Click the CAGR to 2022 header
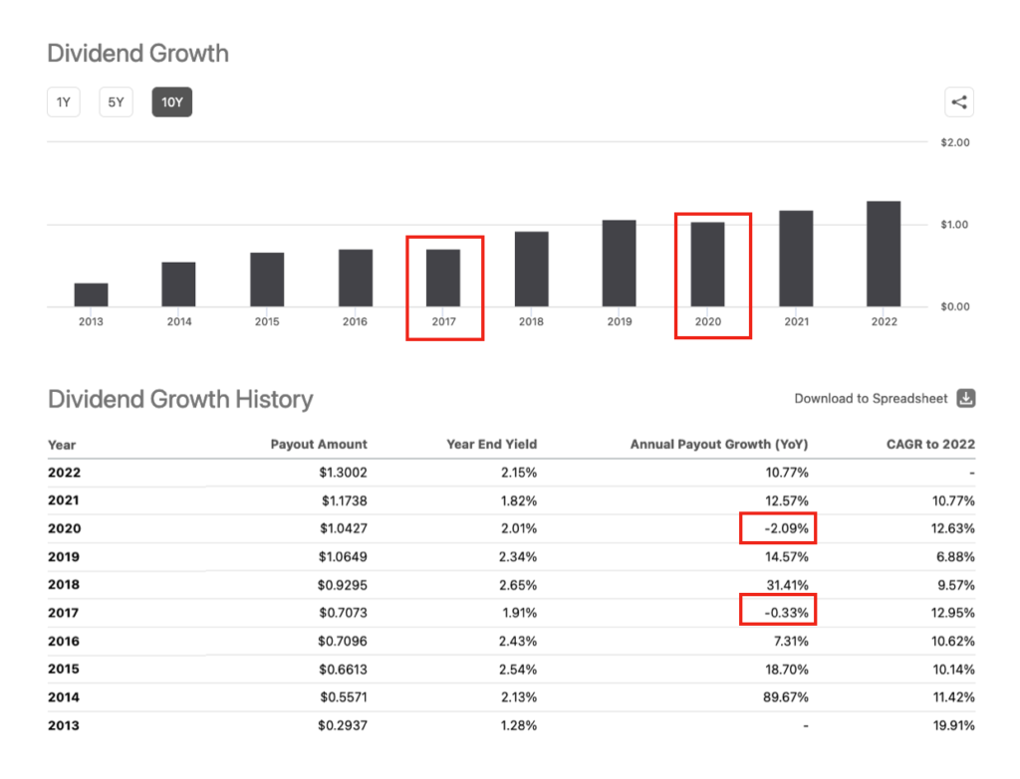This screenshot has height=779, width=1020. (931, 445)
